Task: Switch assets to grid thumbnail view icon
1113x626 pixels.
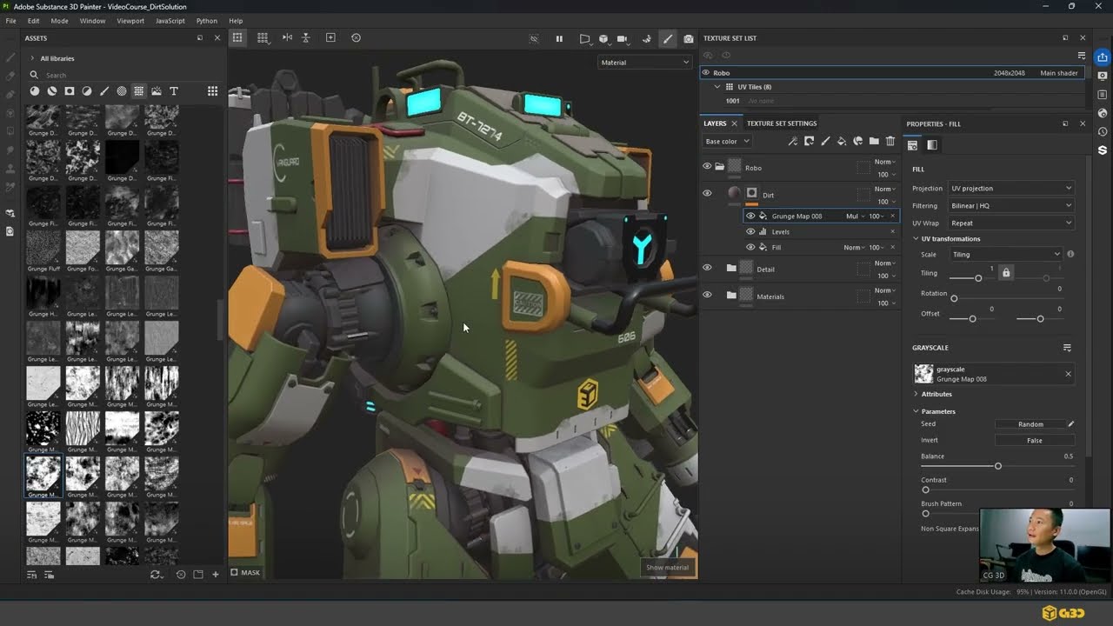Action: (x=212, y=91)
